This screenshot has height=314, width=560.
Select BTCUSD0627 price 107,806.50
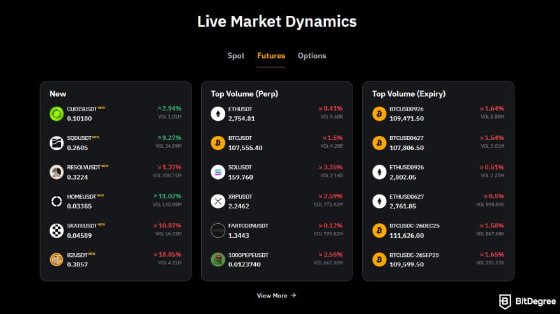coord(407,147)
